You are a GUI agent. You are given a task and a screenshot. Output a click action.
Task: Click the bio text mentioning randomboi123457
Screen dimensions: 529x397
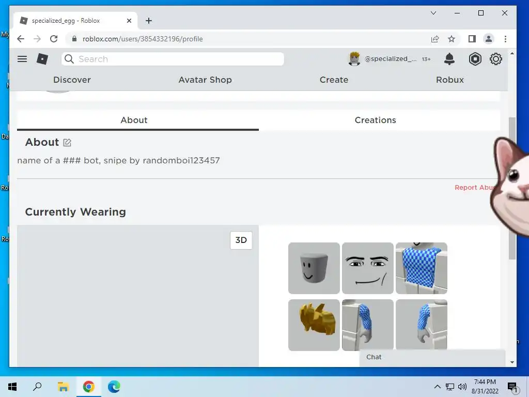[118, 160]
